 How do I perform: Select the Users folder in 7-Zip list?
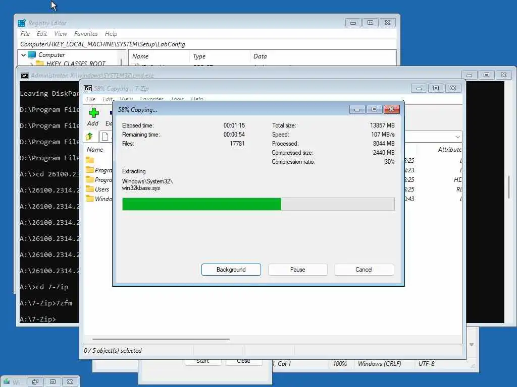[x=97, y=189]
